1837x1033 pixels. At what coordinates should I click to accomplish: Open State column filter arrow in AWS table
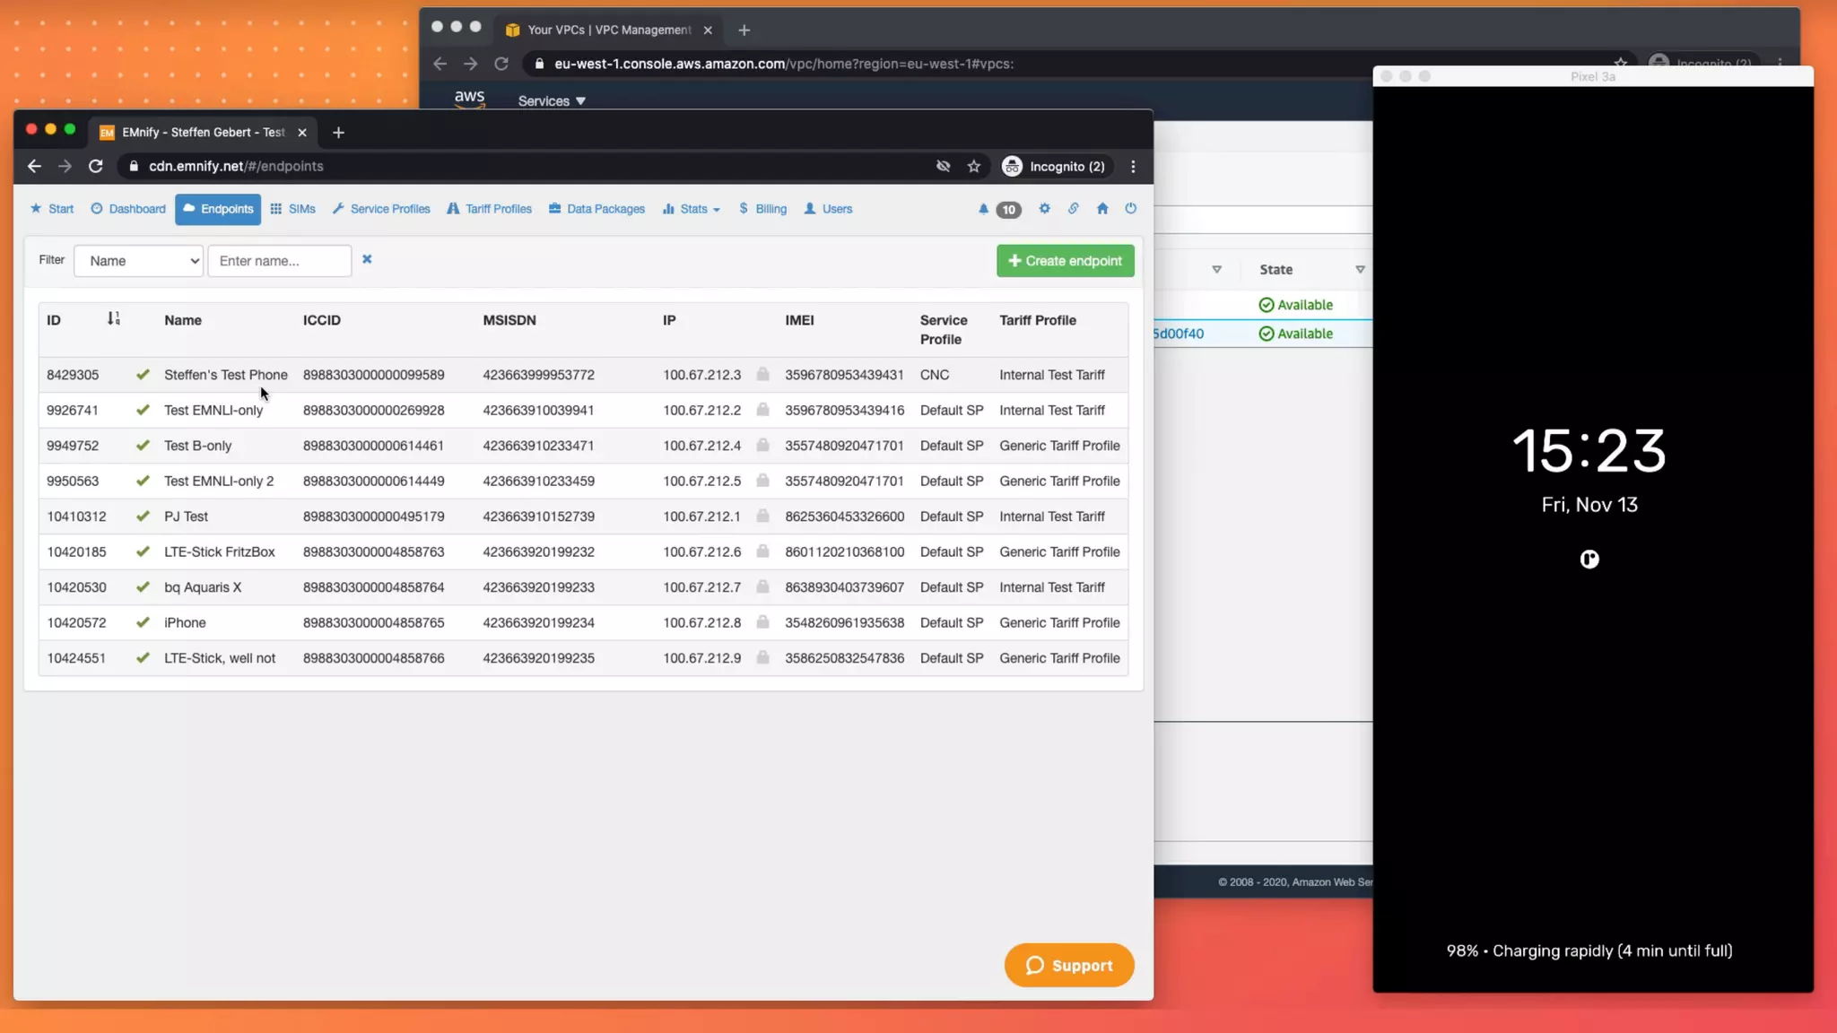(x=1360, y=270)
